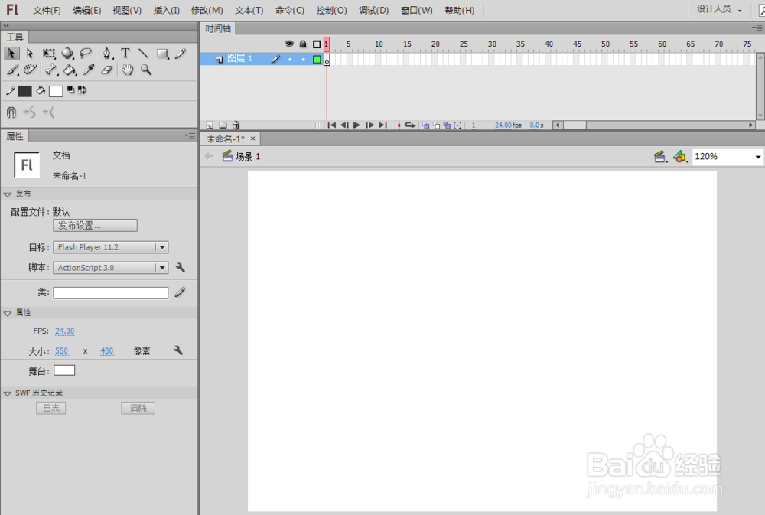Click the edit scene clapperboard icon
The width and height of the screenshot is (765, 515).
pos(660,157)
